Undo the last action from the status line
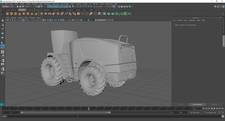The height and width of the screenshot is (121, 225). [26, 6]
